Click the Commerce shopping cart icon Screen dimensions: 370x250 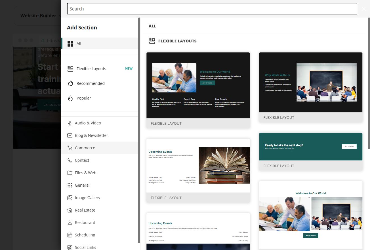(x=70, y=148)
